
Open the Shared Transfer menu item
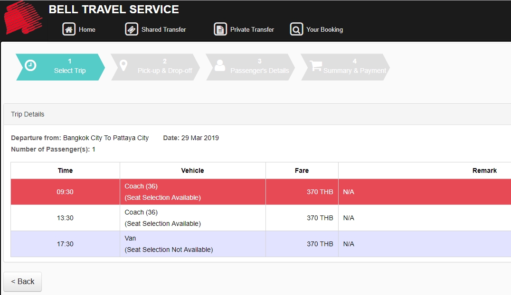[163, 29]
